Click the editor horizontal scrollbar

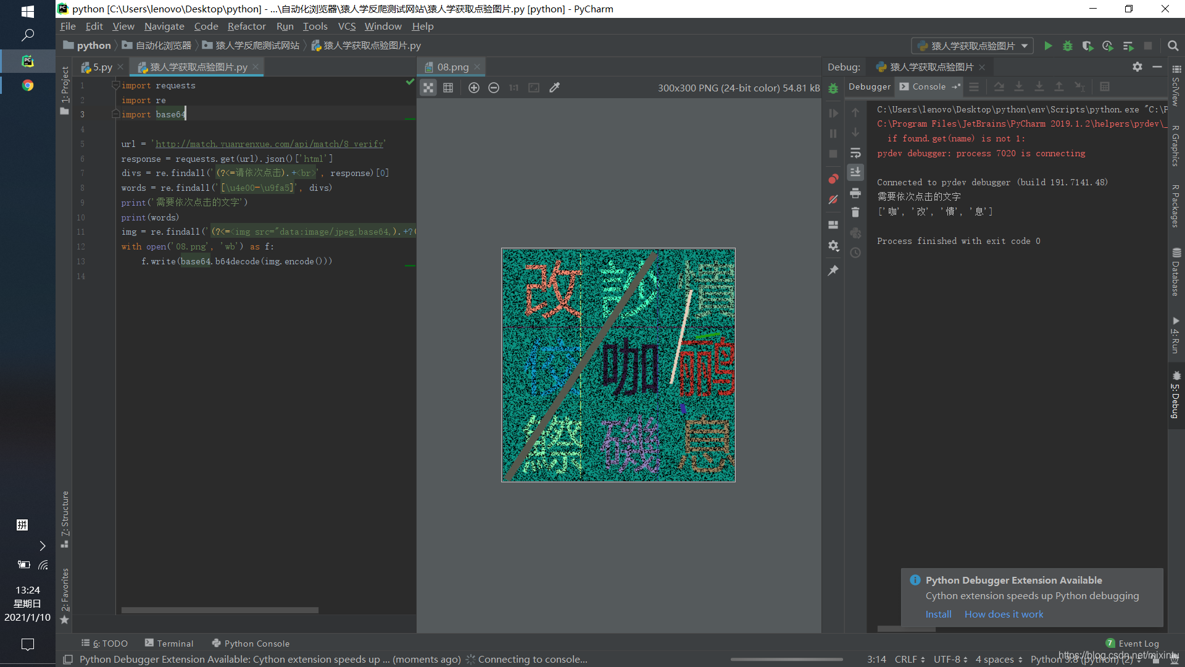pos(220,610)
